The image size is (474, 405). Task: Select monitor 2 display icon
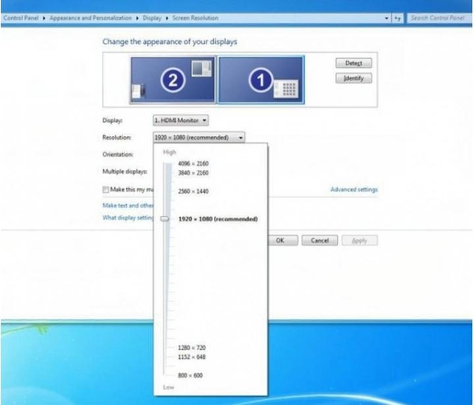172,79
